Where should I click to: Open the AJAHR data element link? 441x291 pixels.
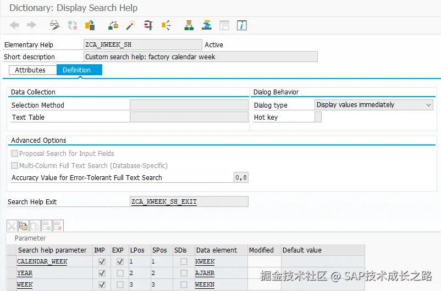click(205, 273)
